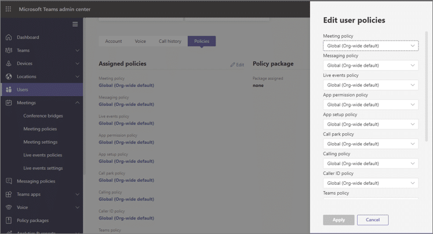Open assigned Caller ID policy Global link
The image size is (433, 234).
pyautogui.click(x=126, y=218)
